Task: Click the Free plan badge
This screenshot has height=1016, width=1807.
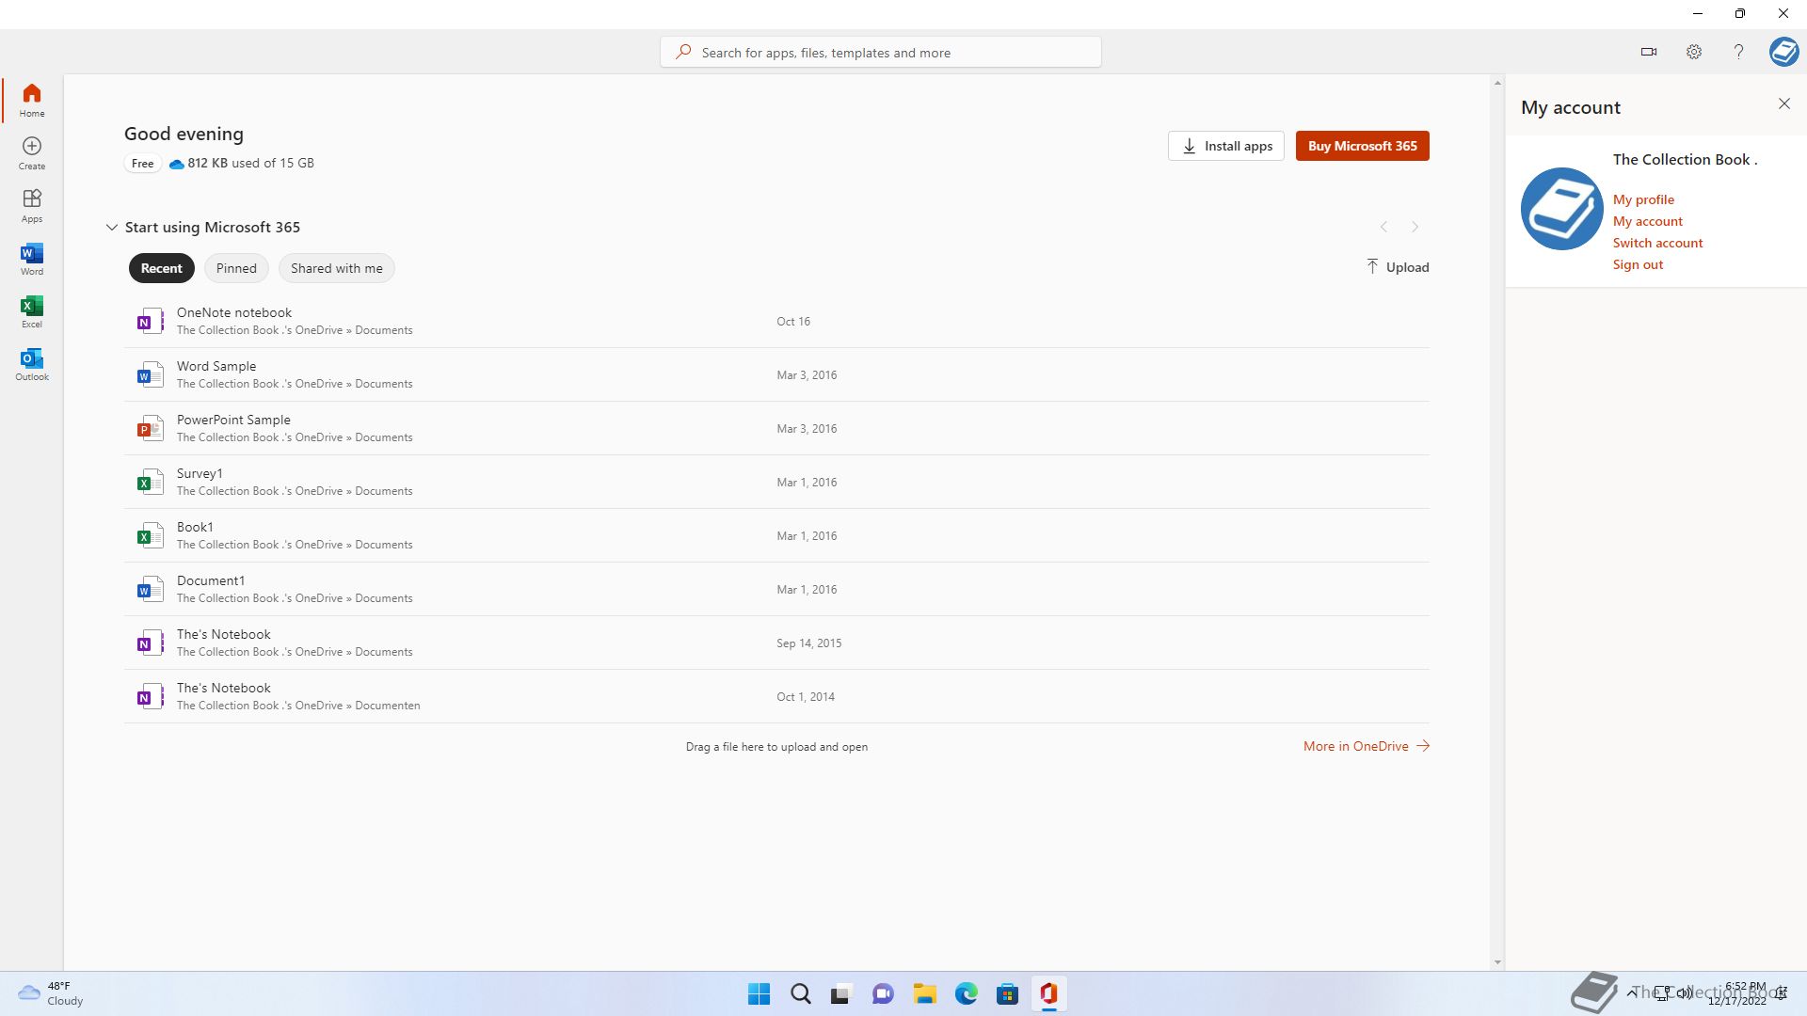Action: pos(143,164)
